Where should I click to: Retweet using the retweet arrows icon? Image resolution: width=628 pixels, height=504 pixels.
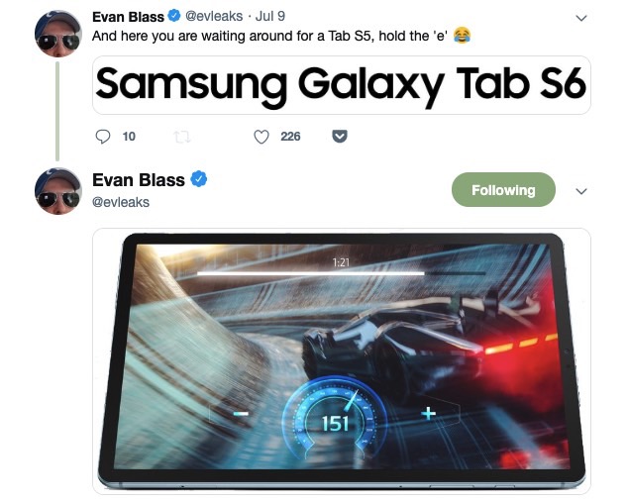coord(182,137)
